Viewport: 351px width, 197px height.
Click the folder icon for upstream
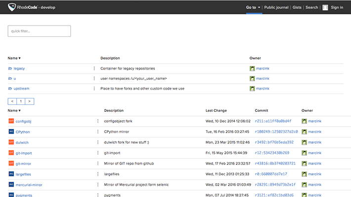[10, 89]
